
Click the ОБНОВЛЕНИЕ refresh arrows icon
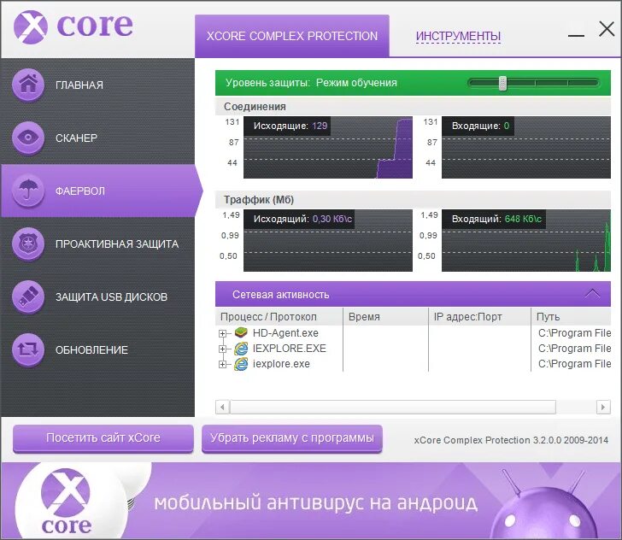click(27, 349)
